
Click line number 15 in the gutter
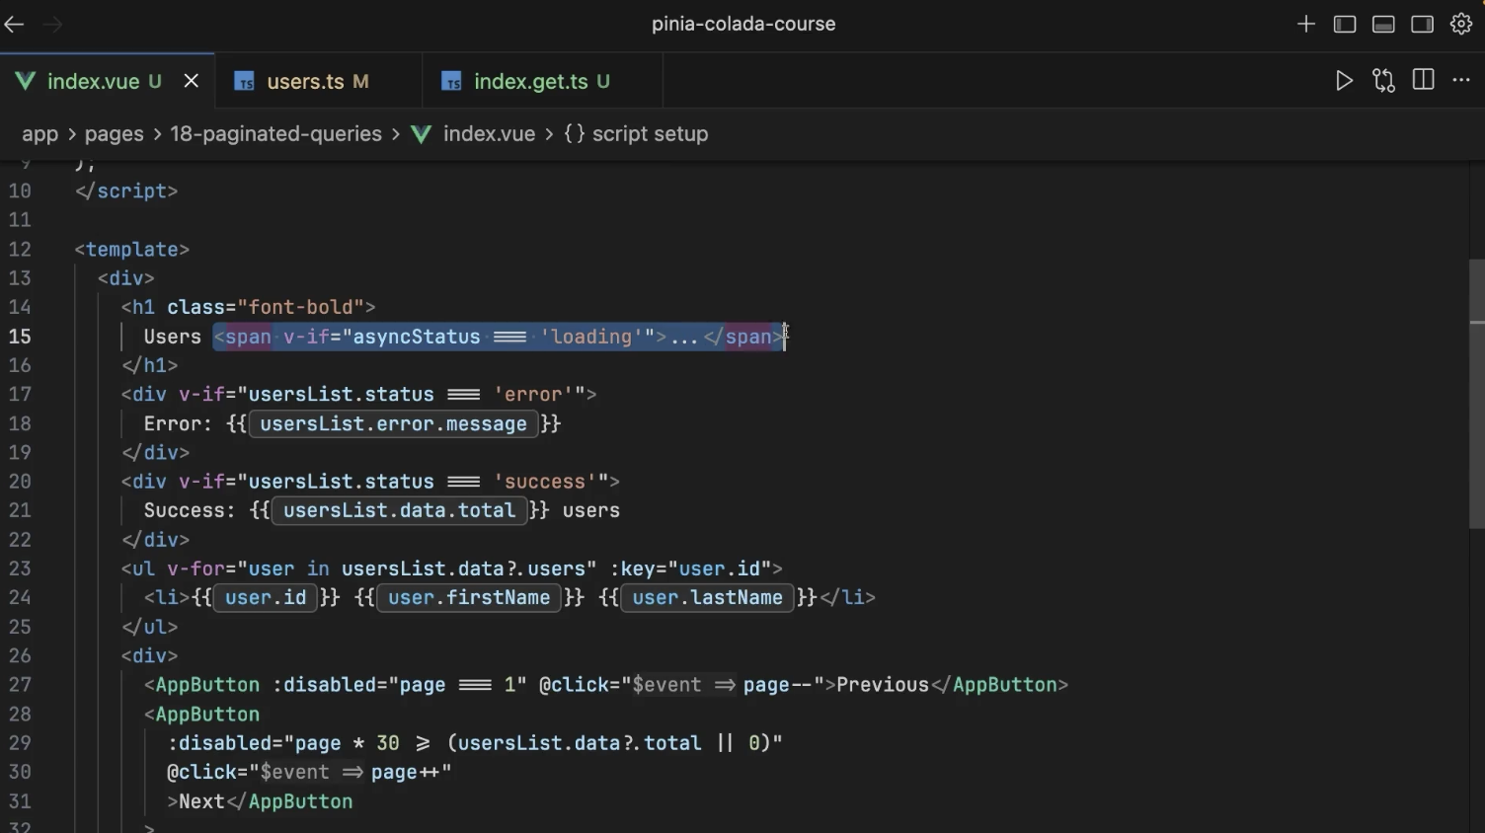click(x=20, y=337)
